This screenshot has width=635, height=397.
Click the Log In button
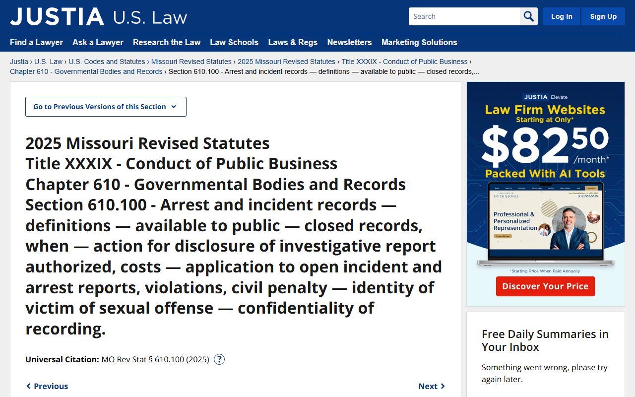[x=562, y=16]
